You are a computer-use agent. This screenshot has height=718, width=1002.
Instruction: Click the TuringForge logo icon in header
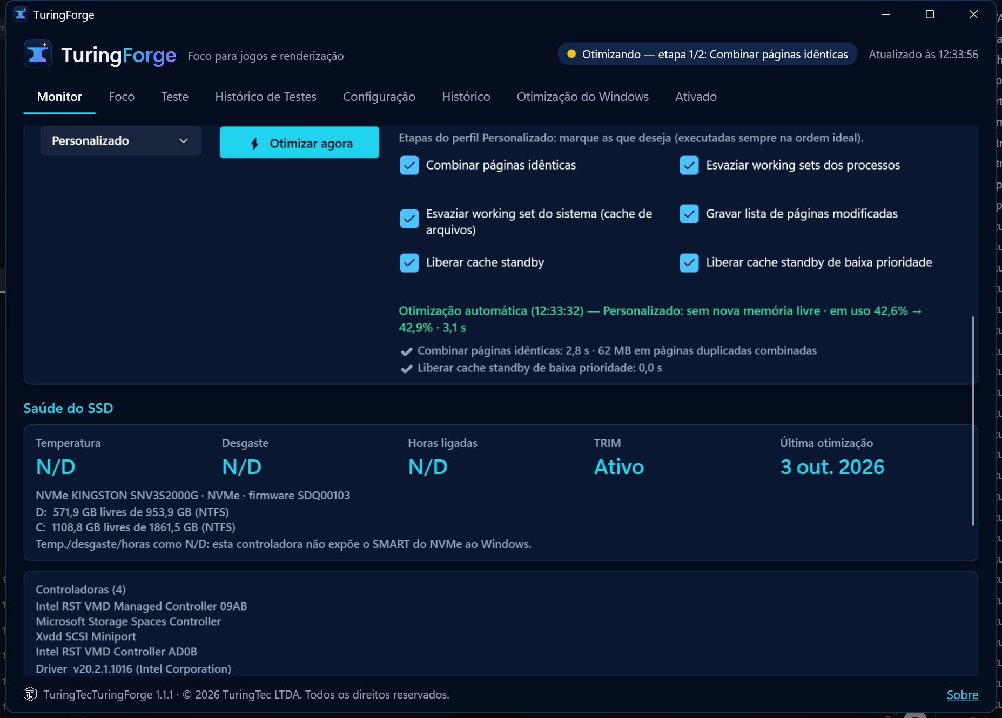coord(38,54)
